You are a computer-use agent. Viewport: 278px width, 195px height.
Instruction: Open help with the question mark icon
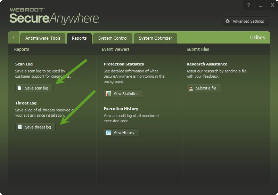(249, 5)
